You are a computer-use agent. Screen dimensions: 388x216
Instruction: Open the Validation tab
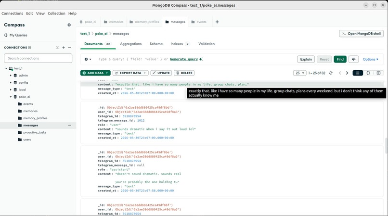(207, 44)
